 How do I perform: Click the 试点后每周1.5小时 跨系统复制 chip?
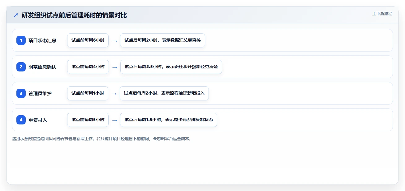169,120
